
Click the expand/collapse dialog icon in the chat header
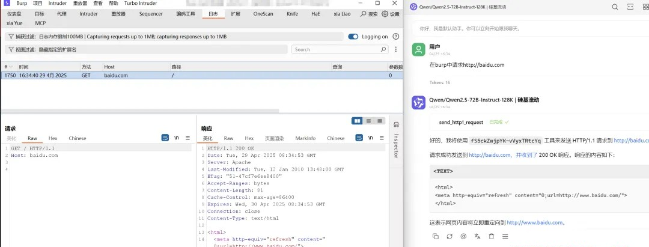630,7
